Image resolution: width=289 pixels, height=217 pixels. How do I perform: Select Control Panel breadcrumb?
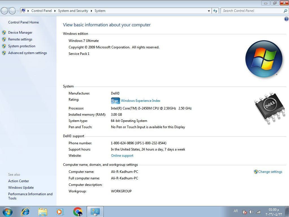tap(42, 11)
